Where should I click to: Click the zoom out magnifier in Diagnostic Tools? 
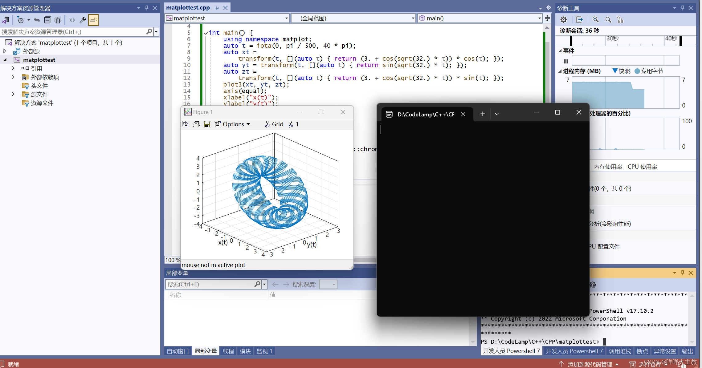click(608, 20)
